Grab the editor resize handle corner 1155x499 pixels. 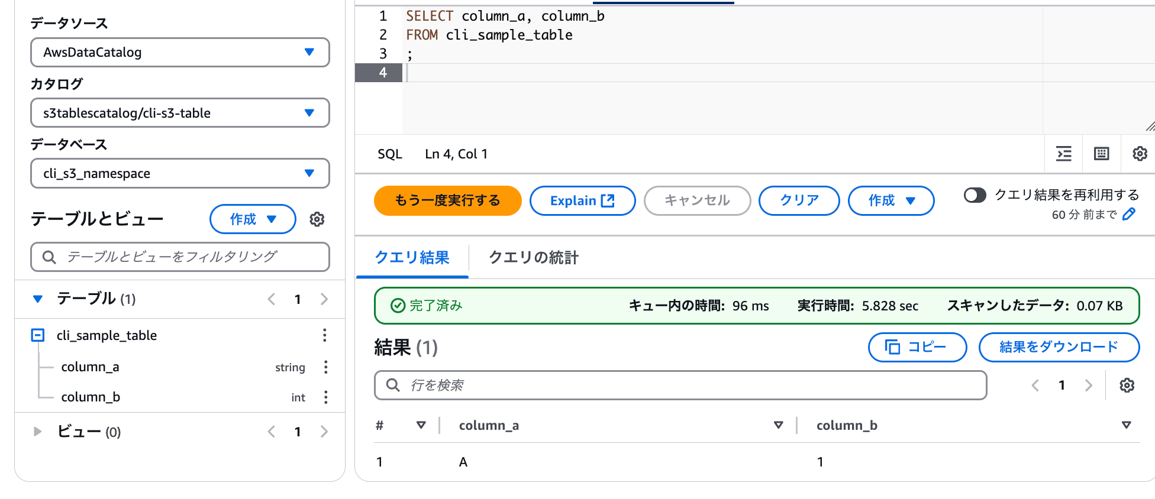click(1150, 126)
